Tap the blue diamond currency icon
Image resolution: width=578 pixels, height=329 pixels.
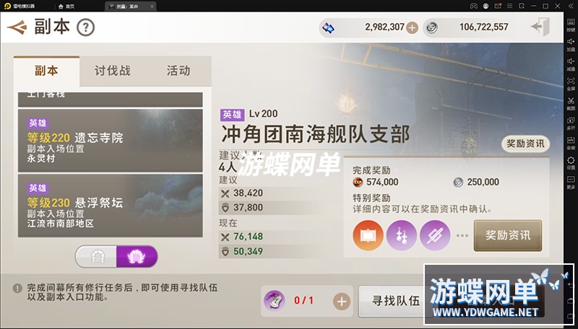(328, 27)
